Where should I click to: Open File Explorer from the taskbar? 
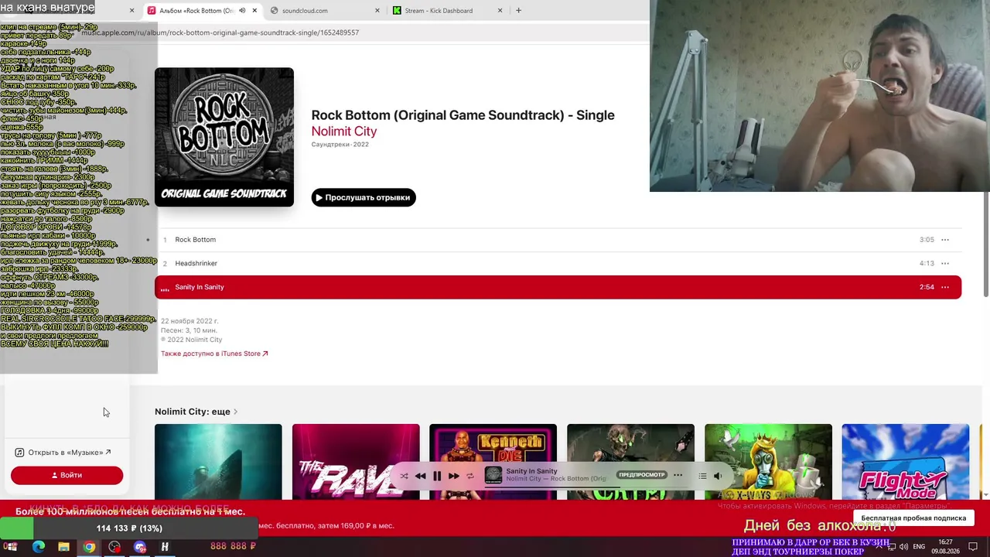(x=63, y=547)
